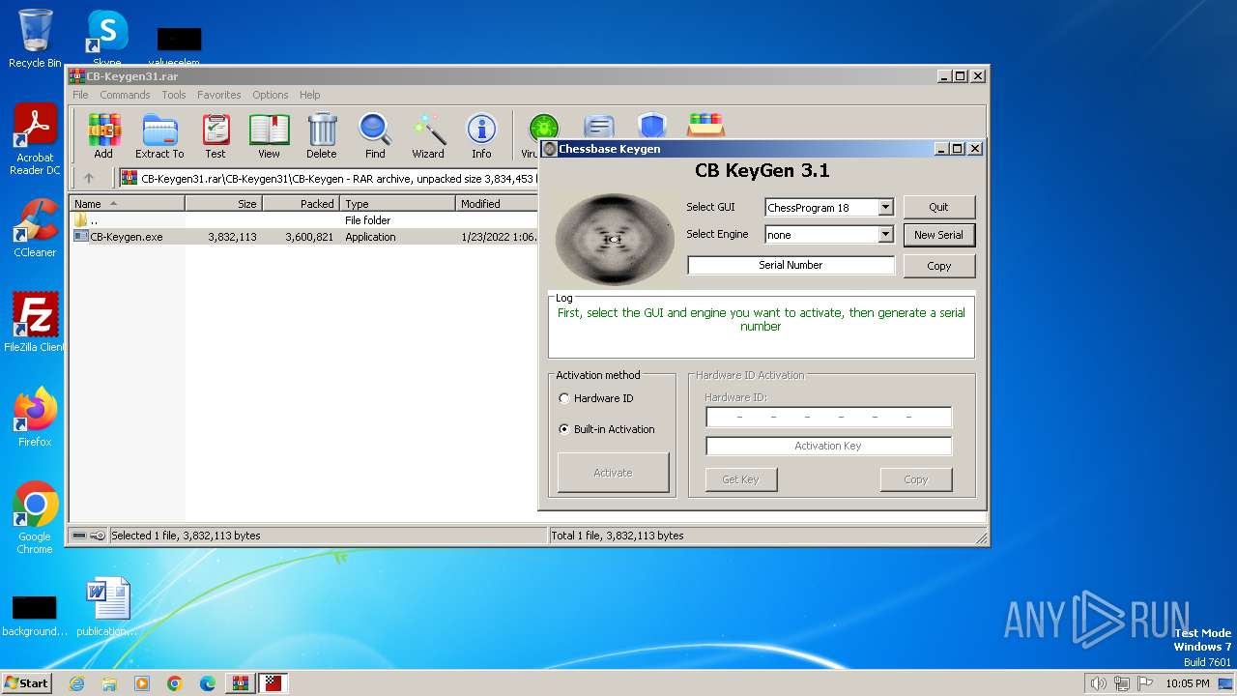The width and height of the screenshot is (1237, 696).
Task: Click the Extract To toolbar icon
Action: (x=159, y=135)
